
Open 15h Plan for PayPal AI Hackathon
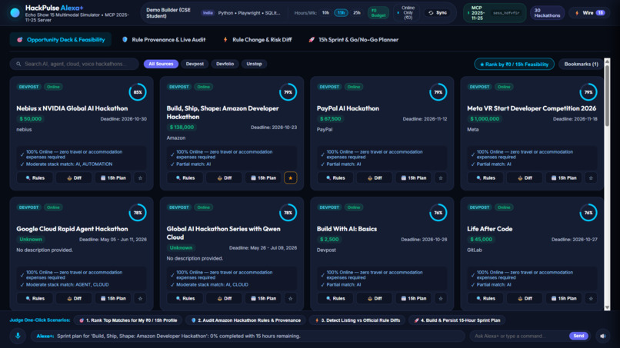pos(413,177)
